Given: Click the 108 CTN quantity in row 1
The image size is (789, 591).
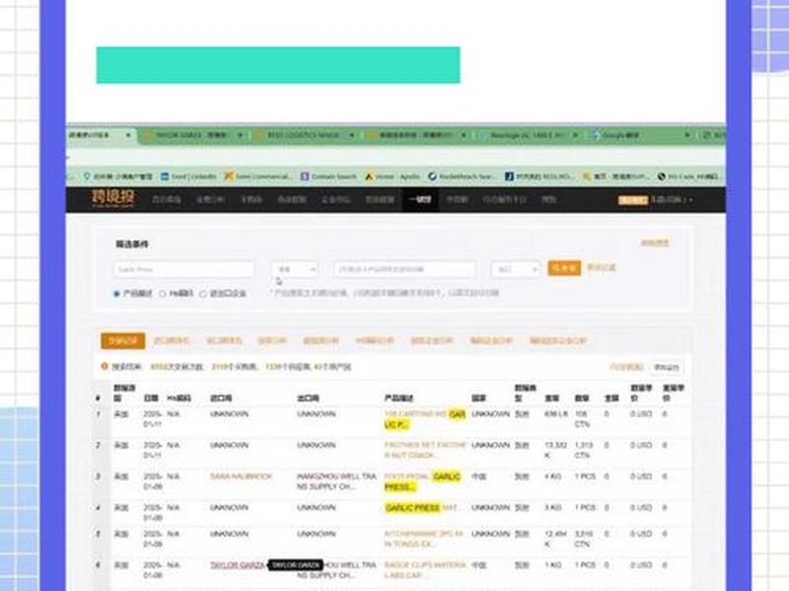Looking at the screenshot, I should tap(582, 420).
